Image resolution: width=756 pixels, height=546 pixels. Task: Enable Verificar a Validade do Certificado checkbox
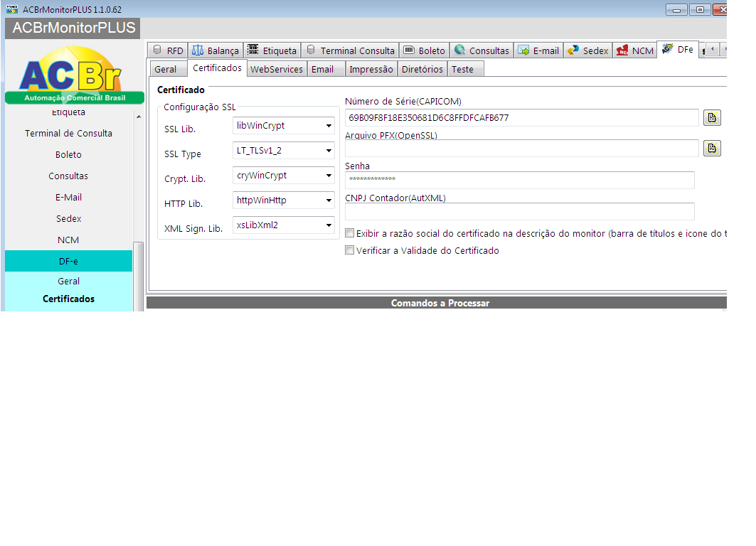coord(350,250)
